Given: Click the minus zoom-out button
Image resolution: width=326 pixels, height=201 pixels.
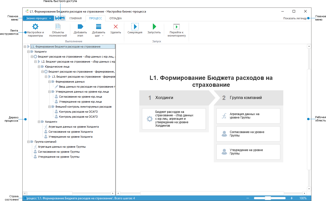Looking at the screenshot, I should click(247, 198).
